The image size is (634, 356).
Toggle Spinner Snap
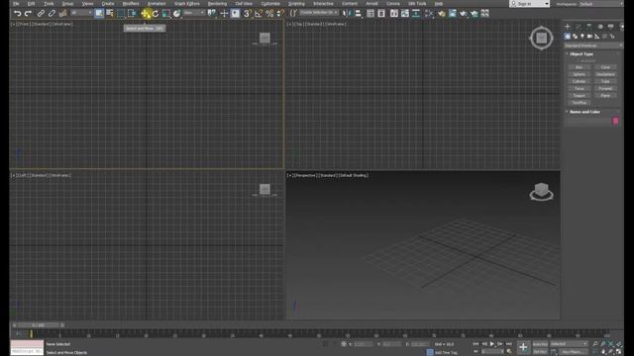point(280,14)
